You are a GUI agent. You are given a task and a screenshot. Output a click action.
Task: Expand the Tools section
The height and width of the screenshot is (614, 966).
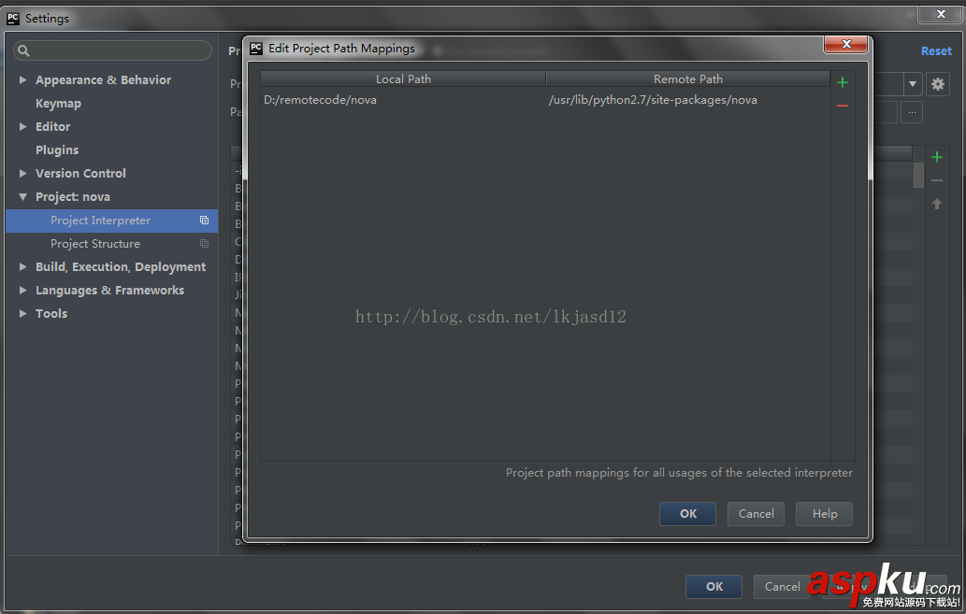click(x=22, y=313)
